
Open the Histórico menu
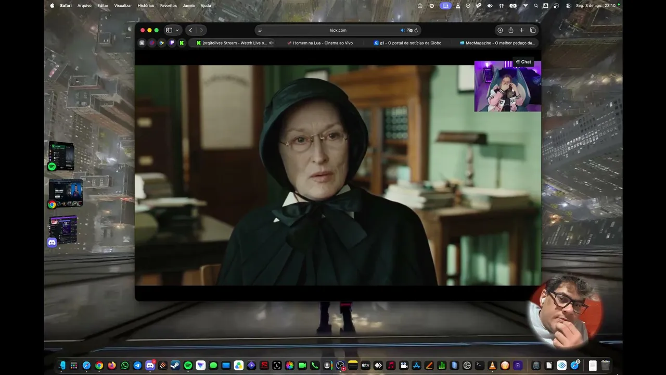146,6
